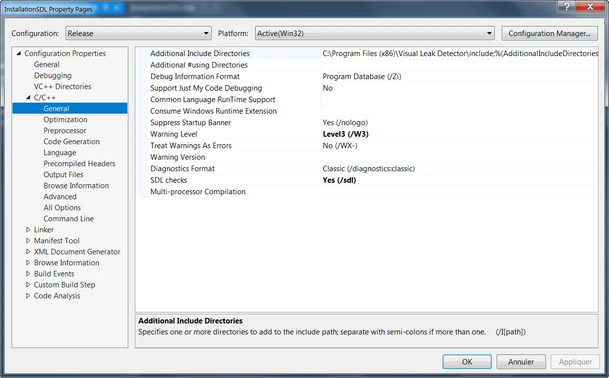Select the SDL checks property
The height and width of the screenshot is (378, 609).
click(x=168, y=180)
